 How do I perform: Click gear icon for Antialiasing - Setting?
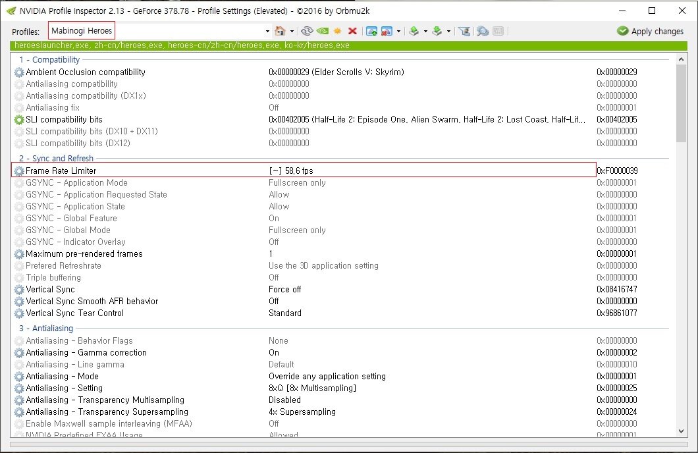coord(18,388)
